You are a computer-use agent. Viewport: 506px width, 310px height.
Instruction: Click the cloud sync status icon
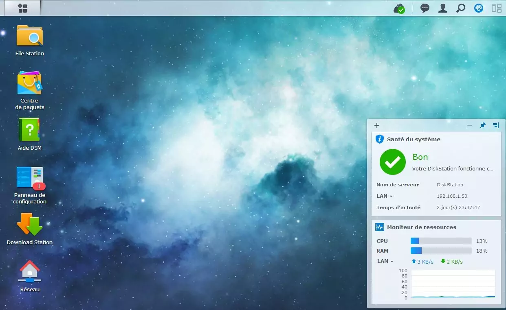(x=399, y=8)
